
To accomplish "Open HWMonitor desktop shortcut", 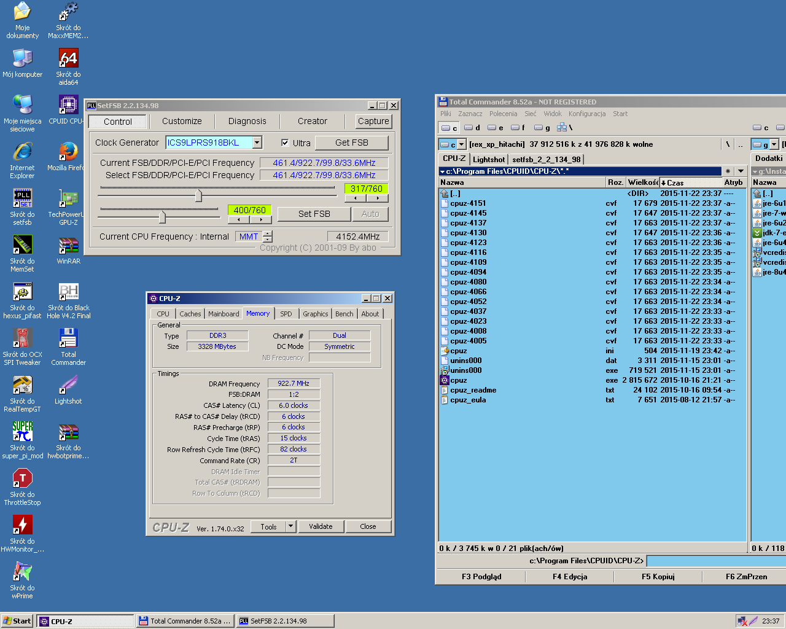I will click(x=22, y=534).
